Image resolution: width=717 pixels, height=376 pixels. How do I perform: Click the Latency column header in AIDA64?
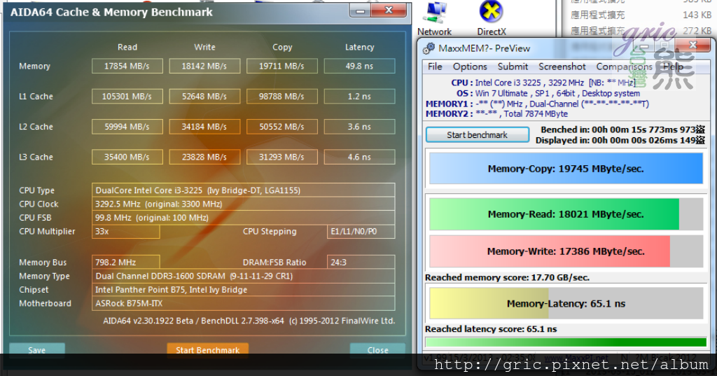click(x=359, y=47)
